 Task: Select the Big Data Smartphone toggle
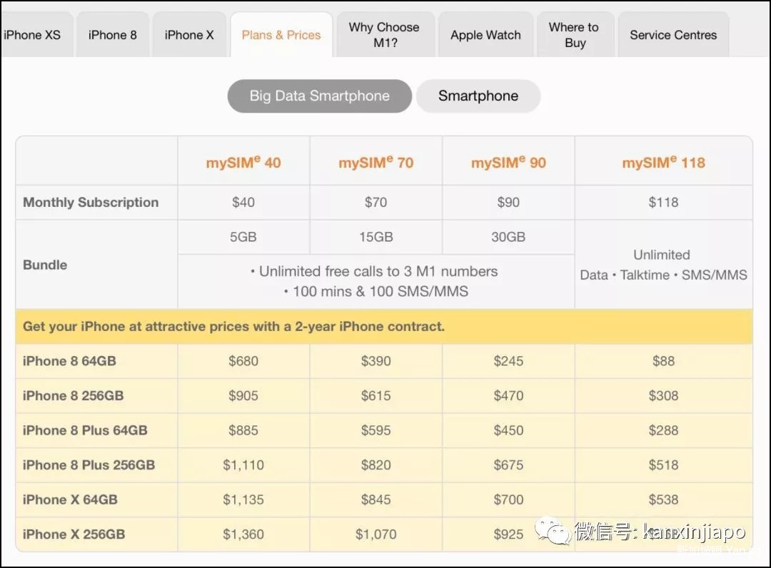[x=319, y=96]
